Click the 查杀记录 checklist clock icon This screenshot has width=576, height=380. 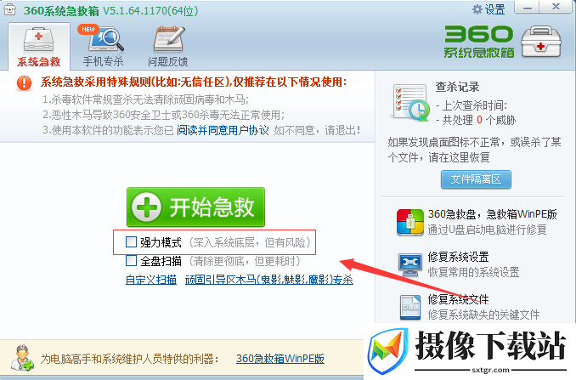coord(411,103)
